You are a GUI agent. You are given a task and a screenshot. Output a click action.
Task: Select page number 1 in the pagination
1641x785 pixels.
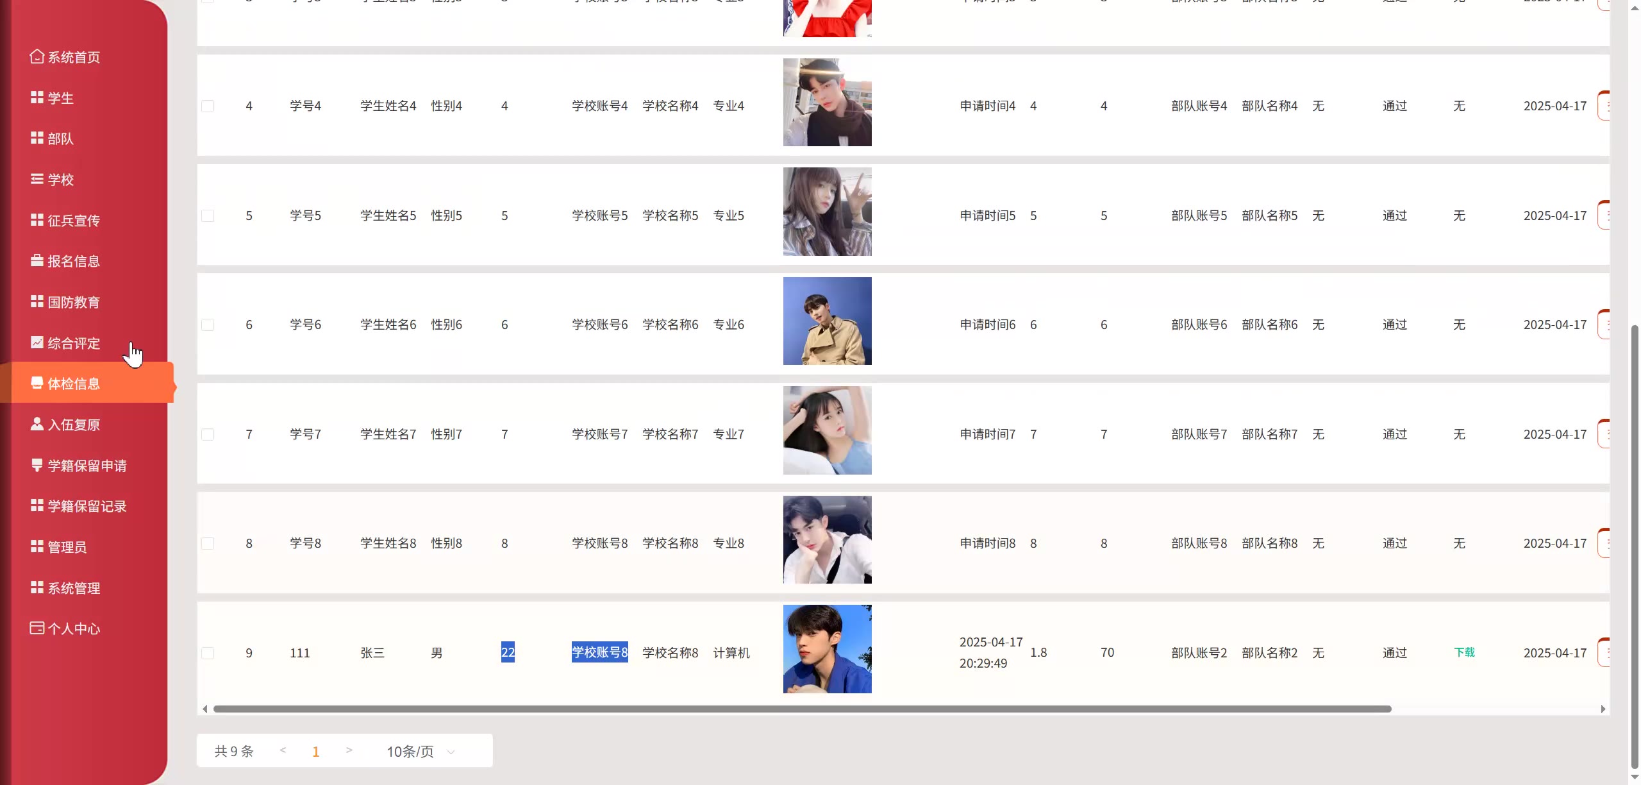[x=315, y=752]
